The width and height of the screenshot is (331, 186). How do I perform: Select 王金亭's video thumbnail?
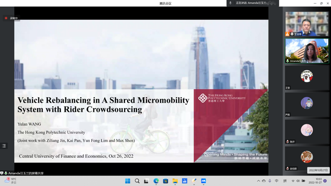tap(306, 24)
